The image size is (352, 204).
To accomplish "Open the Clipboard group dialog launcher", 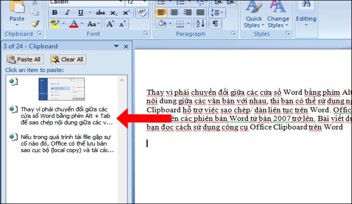I will click(x=40, y=33).
